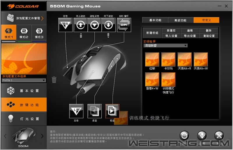The image size is (233, 150).
Task: Click the 编辑 button
Action: click(190, 30)
